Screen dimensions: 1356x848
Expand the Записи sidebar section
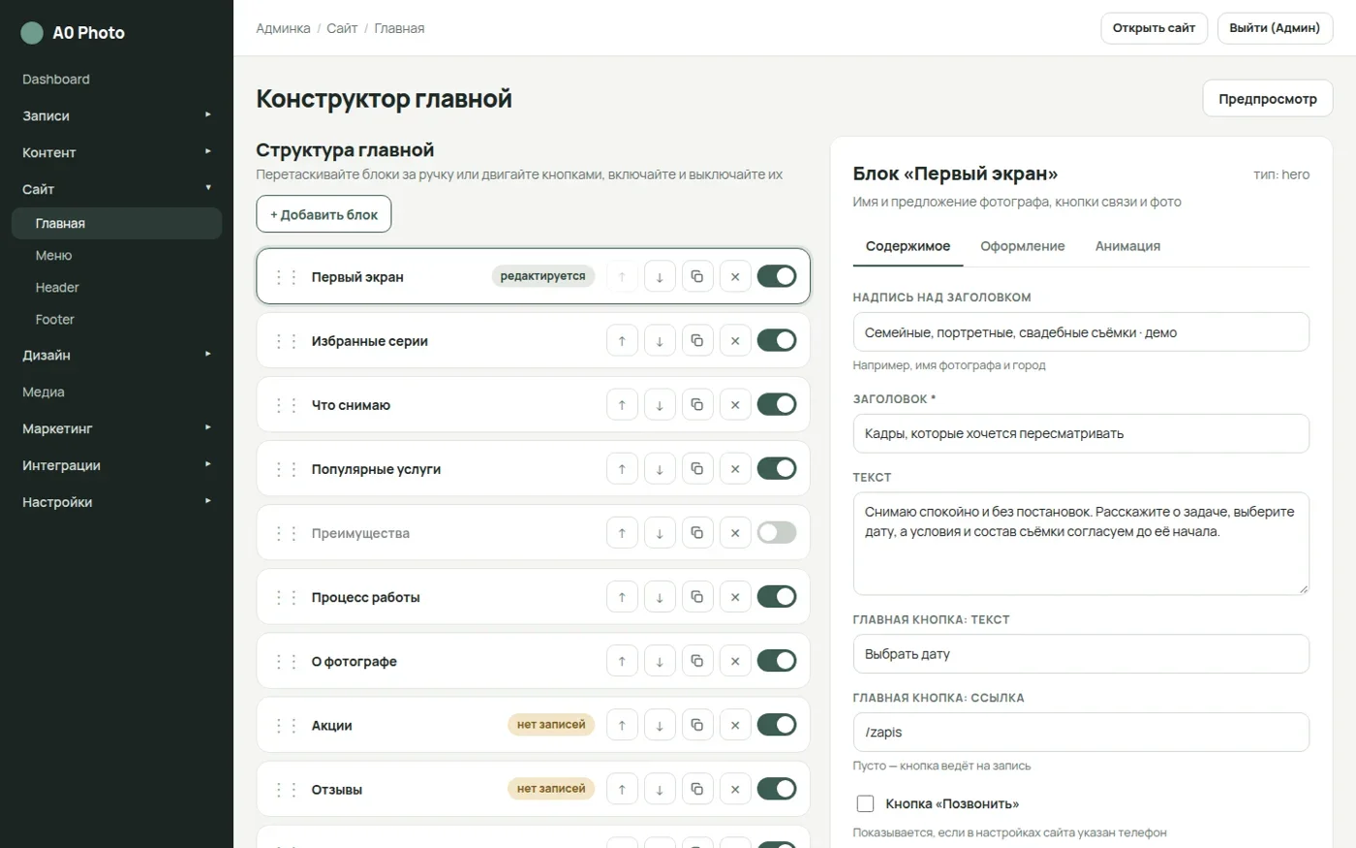coord(116,115)
